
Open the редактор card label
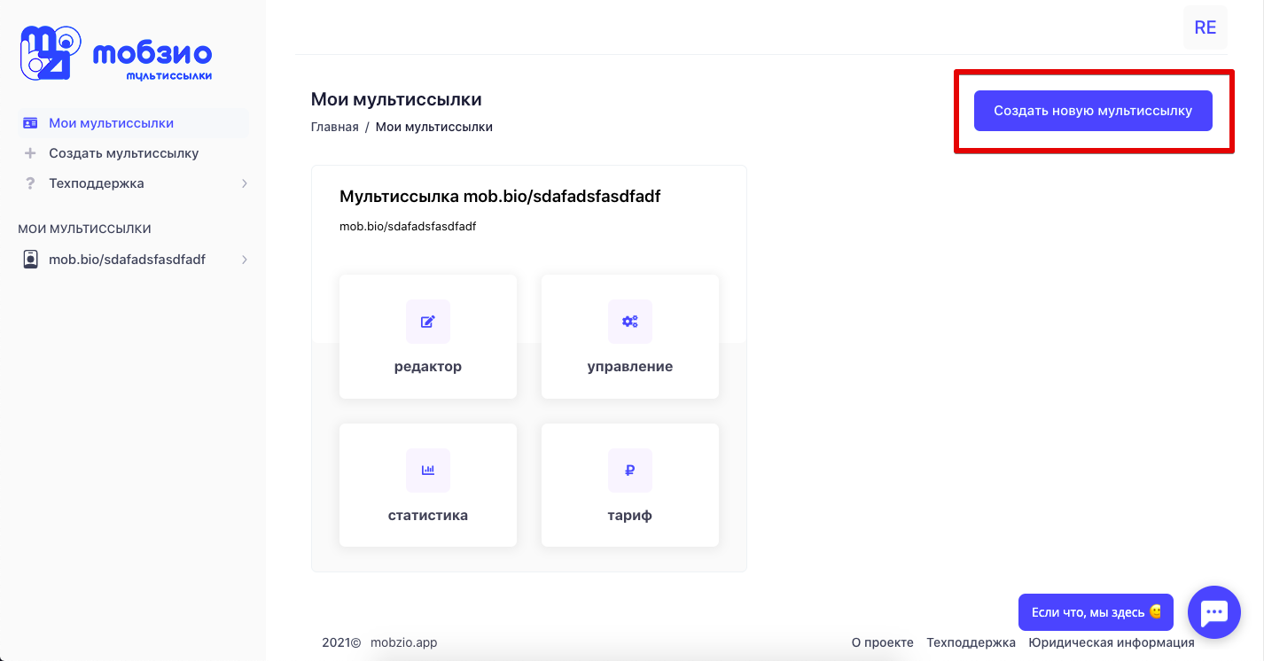pyautogui.click(x=428, y=366)
